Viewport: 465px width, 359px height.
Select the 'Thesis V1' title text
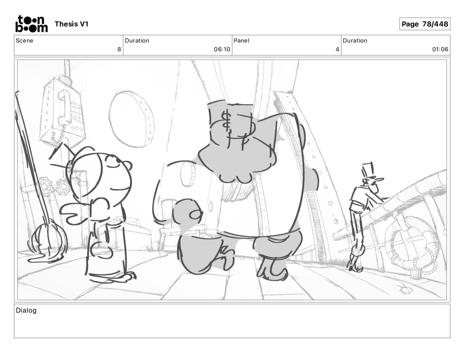pos(71,24)
